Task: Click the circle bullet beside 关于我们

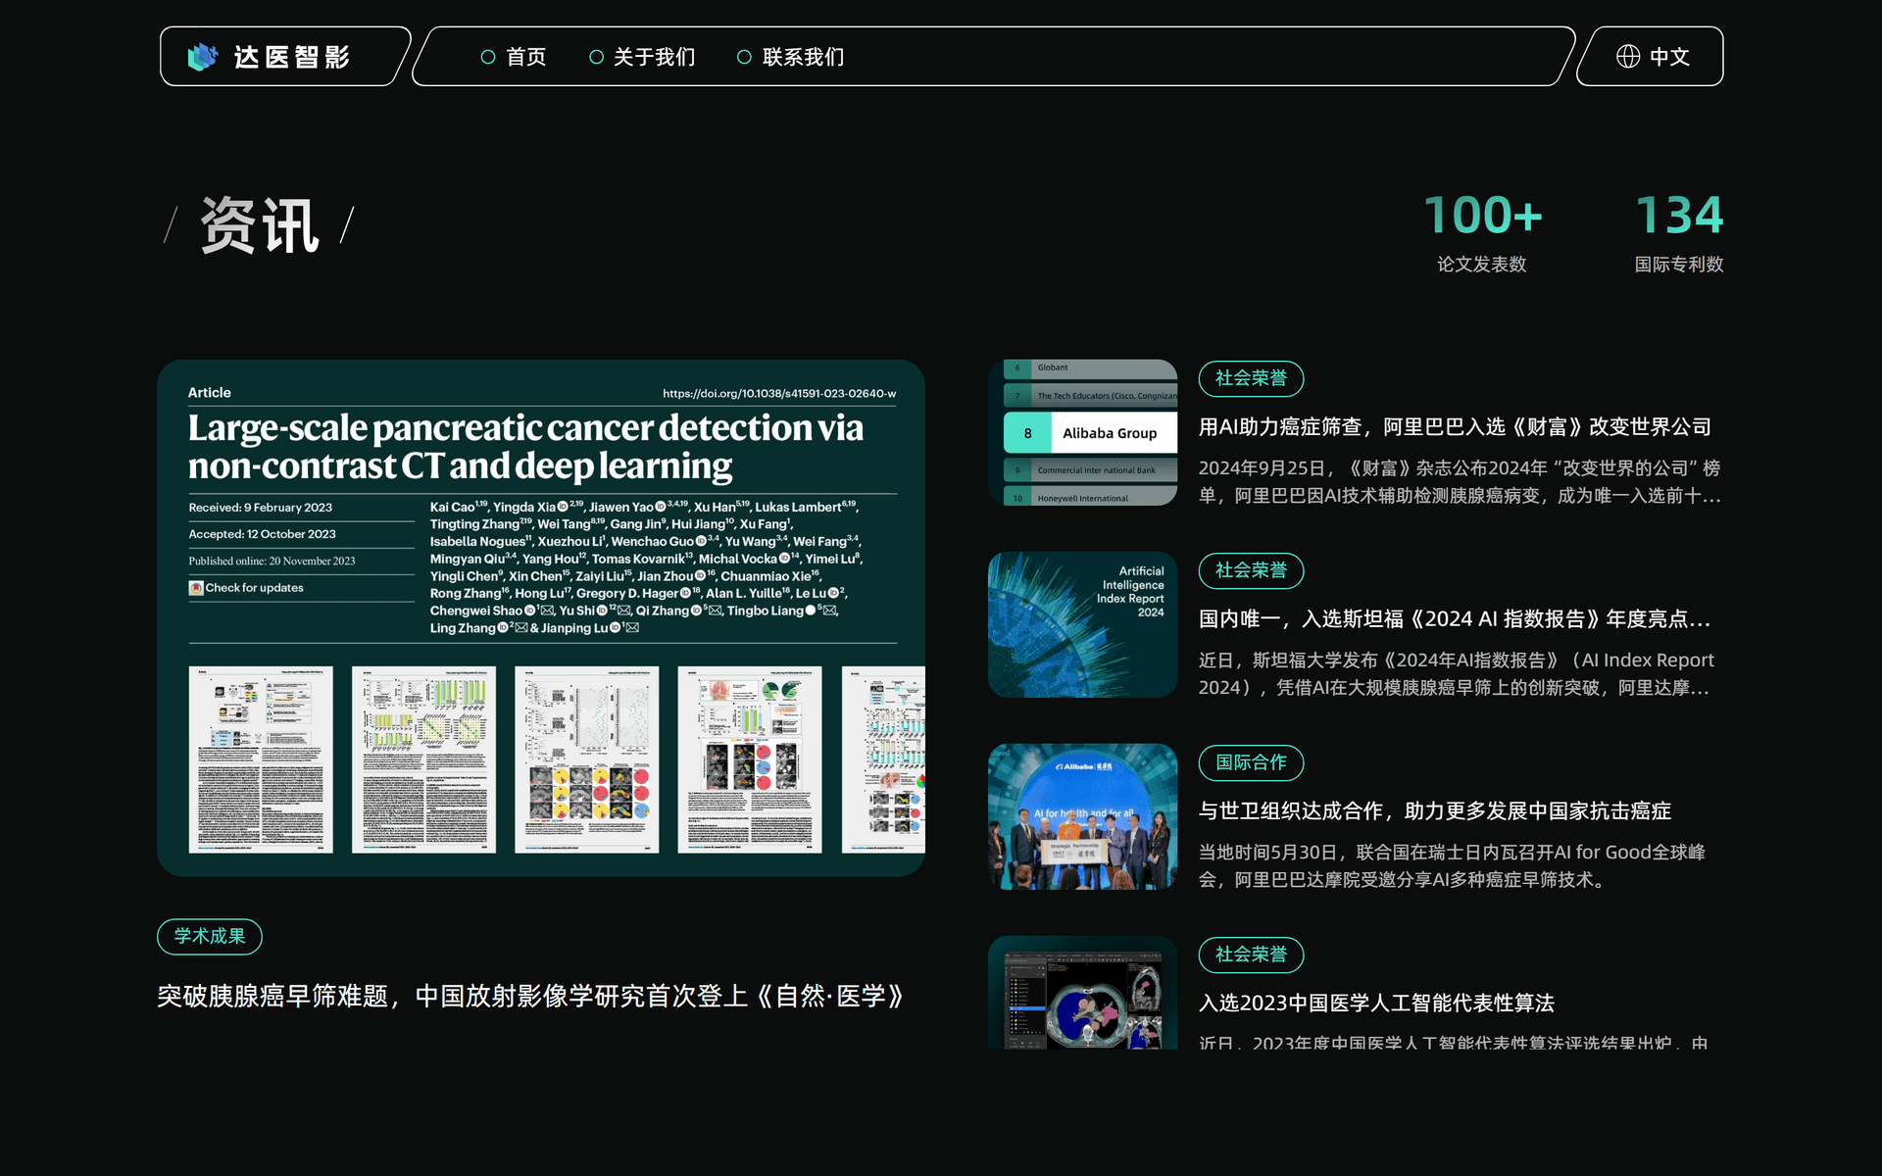Action: 596,57
